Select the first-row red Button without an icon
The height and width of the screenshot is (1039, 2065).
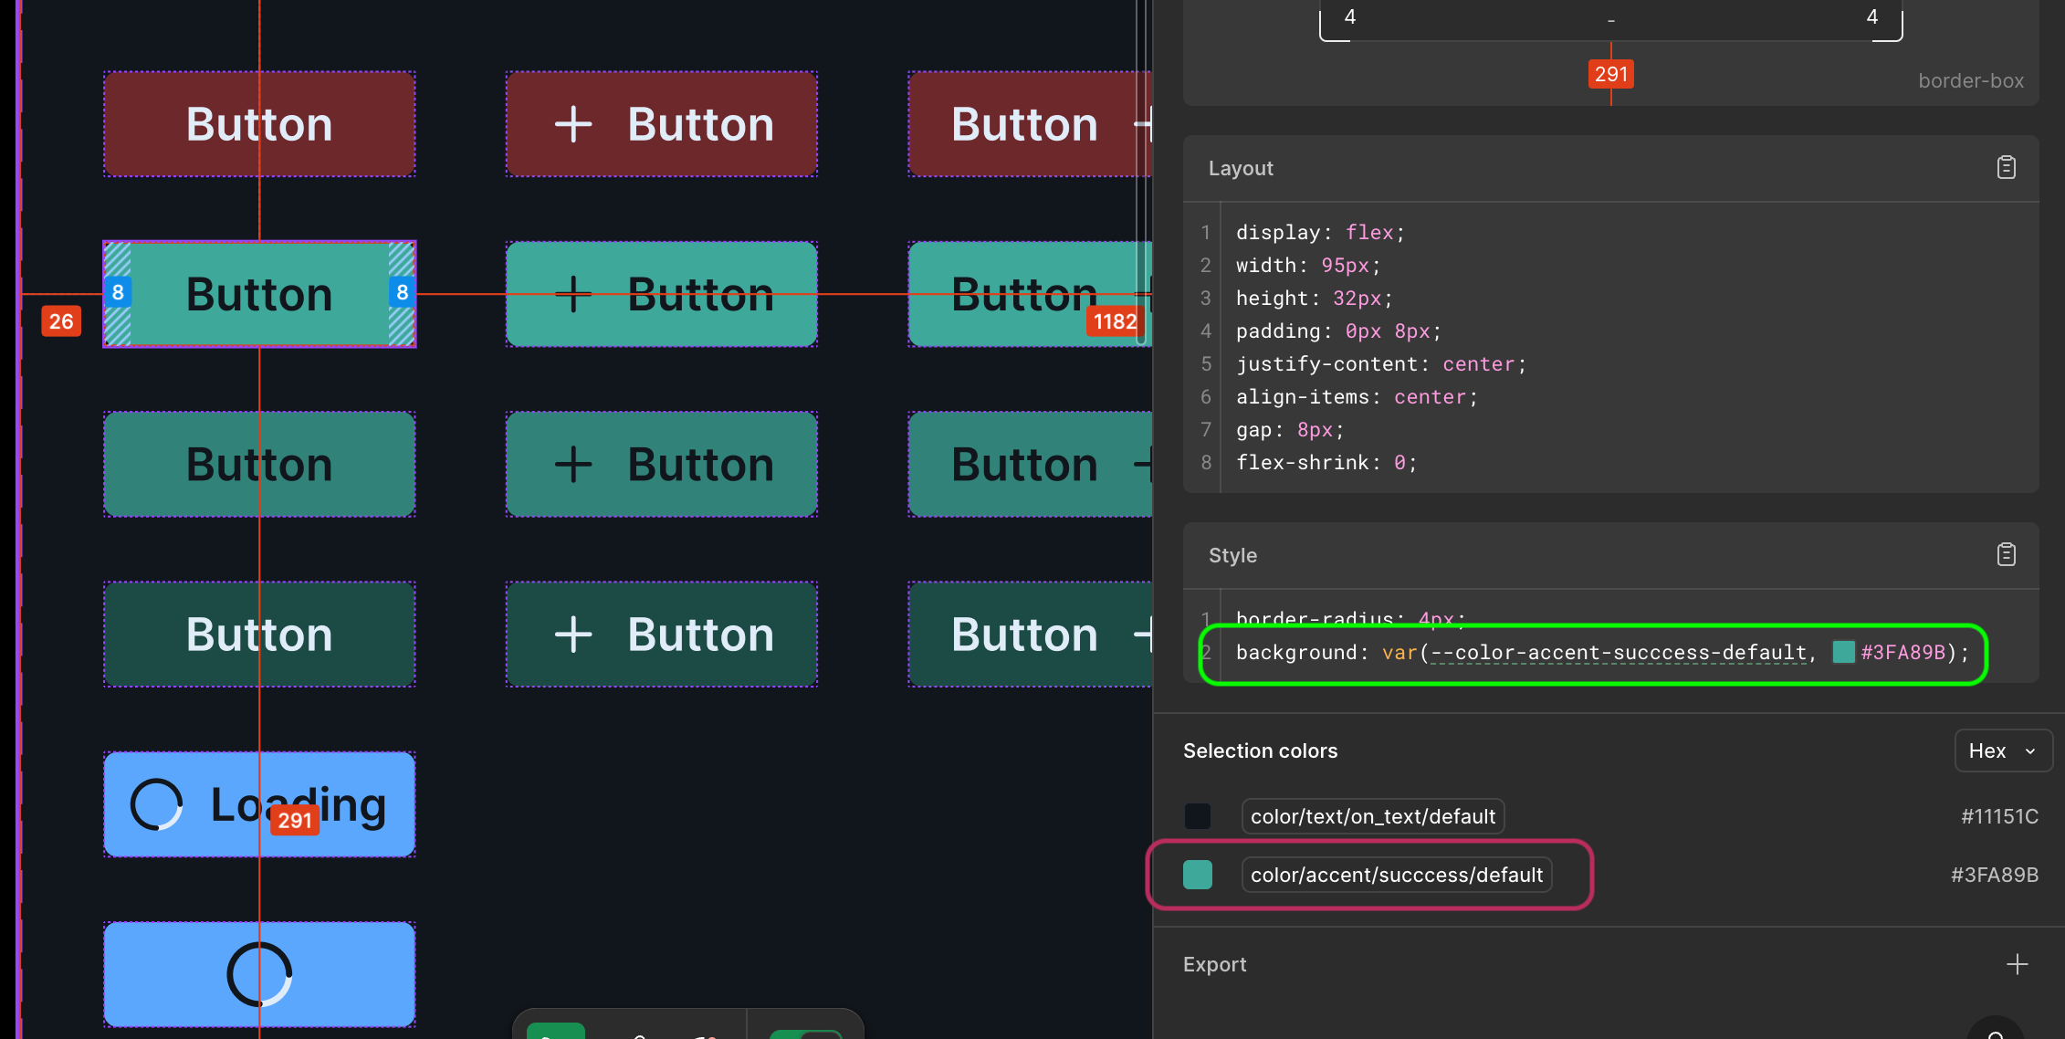259,124
